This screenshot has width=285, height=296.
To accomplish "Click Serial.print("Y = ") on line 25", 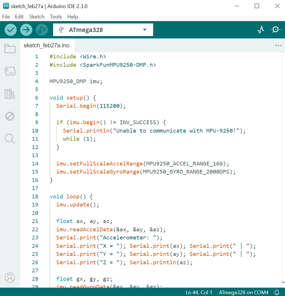I will tap(91, 254).
